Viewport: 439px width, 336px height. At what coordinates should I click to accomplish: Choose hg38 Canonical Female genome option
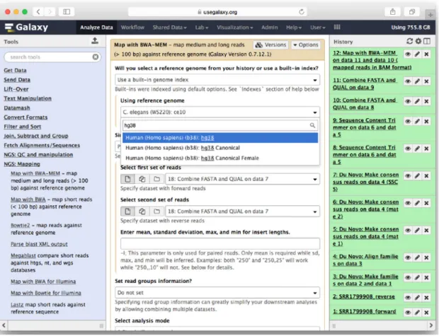[x=220, y=158]
